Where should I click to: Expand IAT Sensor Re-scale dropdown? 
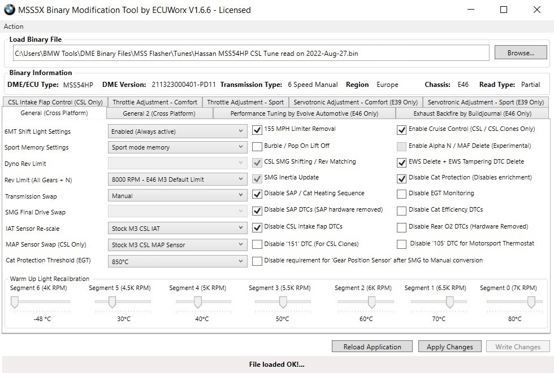178,229
